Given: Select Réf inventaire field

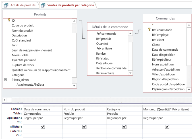Looking at the screenshot, I should pyautogui.click(x=105, y=73).
